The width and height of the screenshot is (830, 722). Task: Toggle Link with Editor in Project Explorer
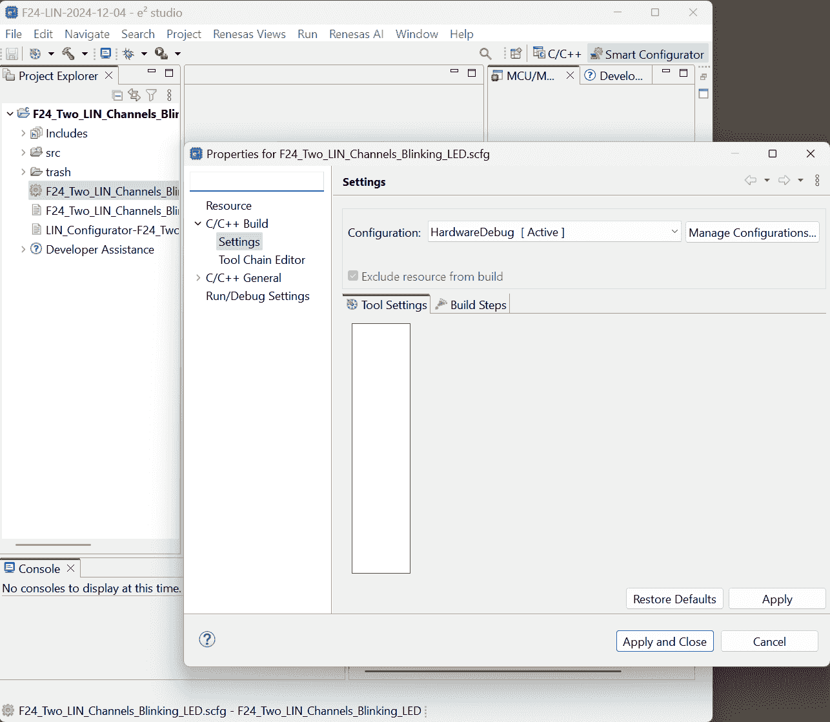pyautogui.click(x=134, y=95)
